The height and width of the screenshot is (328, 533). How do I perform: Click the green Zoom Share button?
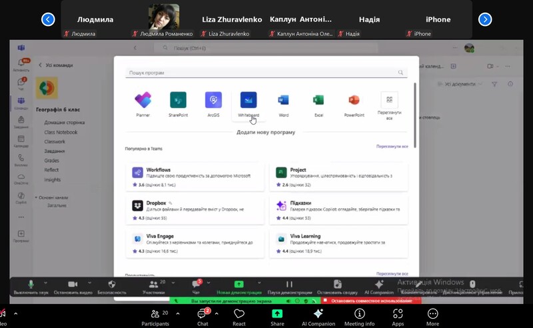(x=277, y=317)
